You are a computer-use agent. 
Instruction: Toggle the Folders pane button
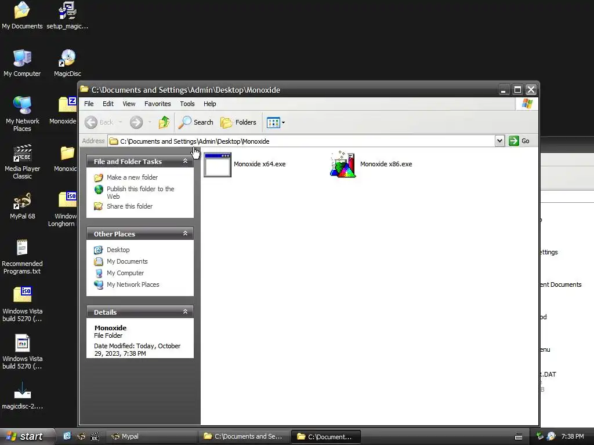(x=238, y=122)
